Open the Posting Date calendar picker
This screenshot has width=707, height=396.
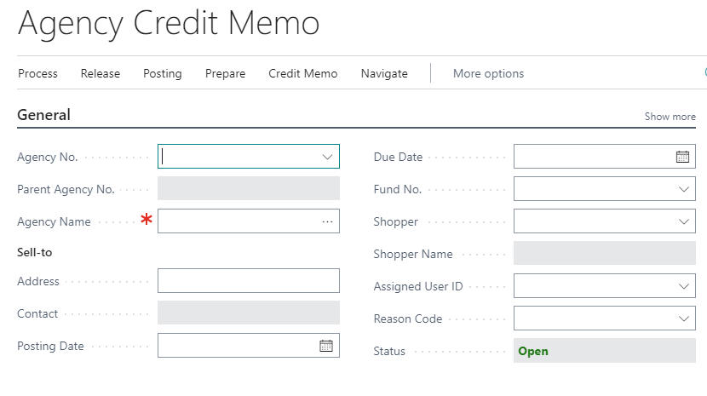coord(326,346)
